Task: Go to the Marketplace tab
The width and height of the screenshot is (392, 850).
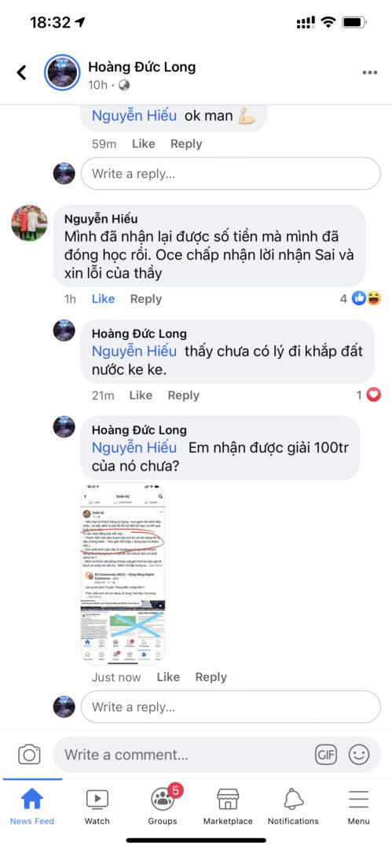Action: click(228, 807)
